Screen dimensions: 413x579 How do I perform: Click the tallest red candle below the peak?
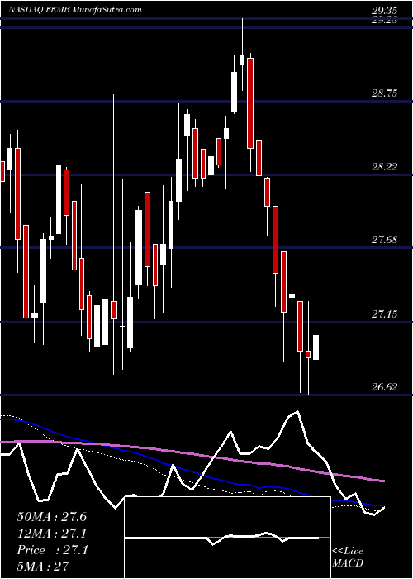click(x=250, y=103)
